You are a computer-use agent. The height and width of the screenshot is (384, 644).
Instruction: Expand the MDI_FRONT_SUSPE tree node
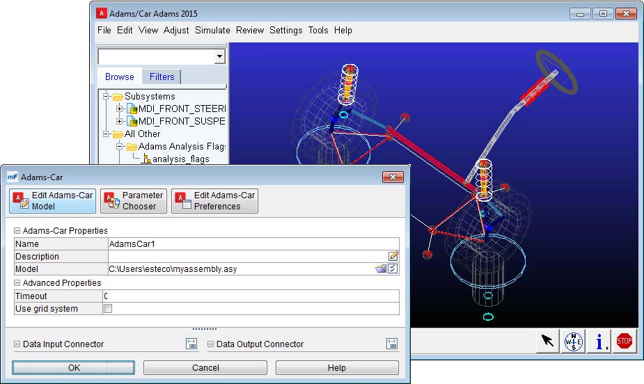click(x=119, y=122)
